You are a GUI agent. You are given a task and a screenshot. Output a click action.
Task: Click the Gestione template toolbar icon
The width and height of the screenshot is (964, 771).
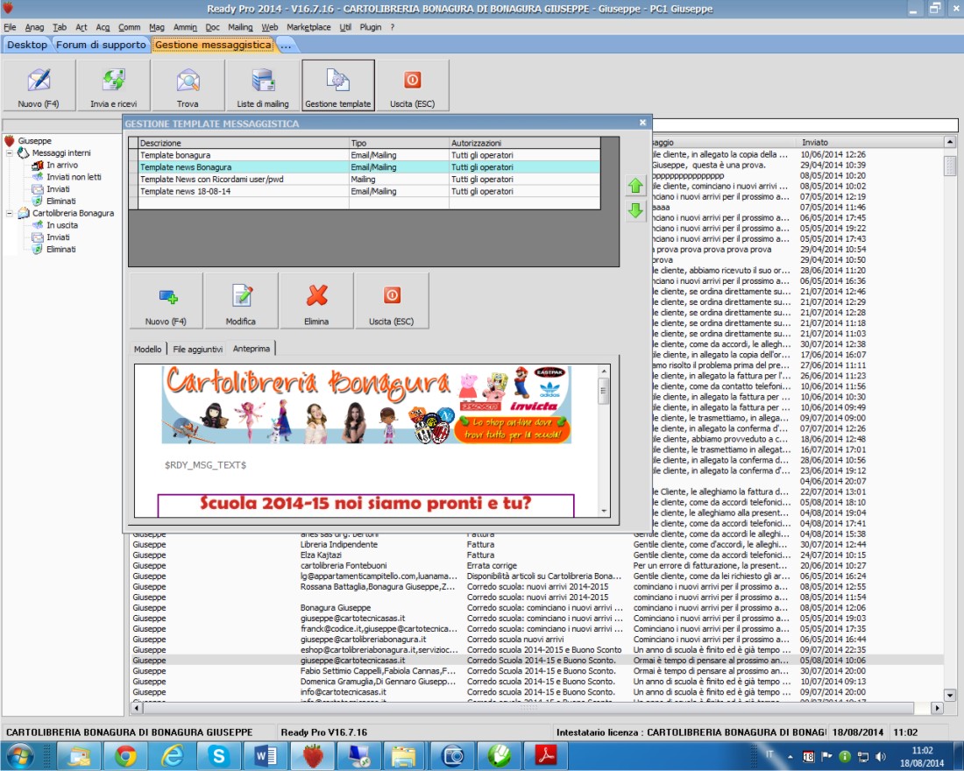click(338, 86)
